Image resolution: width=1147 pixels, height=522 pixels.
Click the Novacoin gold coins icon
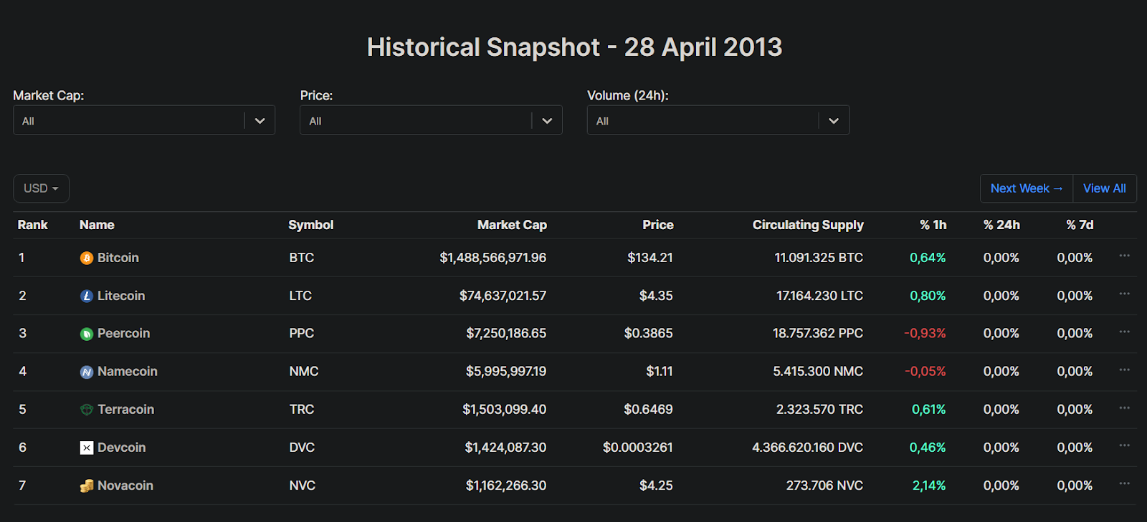87,485
